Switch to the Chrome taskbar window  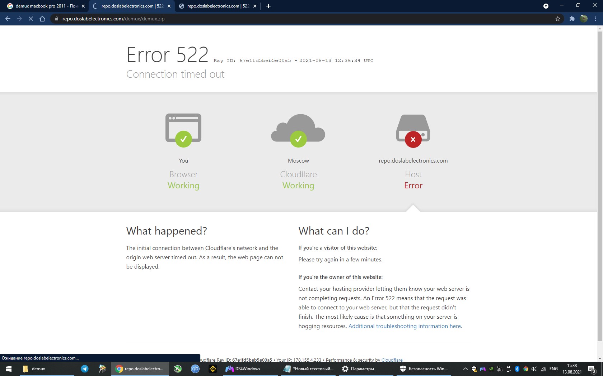click(140, 369)
